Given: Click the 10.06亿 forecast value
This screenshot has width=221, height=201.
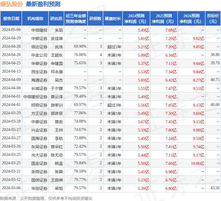Looking at the screenshot, I should coord(197,163).
